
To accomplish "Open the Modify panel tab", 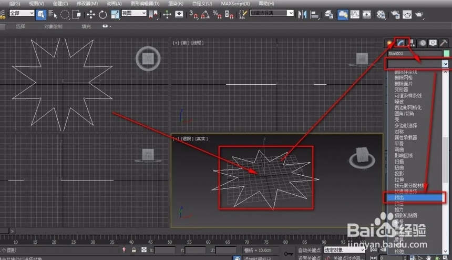I will tap(400, 43).
